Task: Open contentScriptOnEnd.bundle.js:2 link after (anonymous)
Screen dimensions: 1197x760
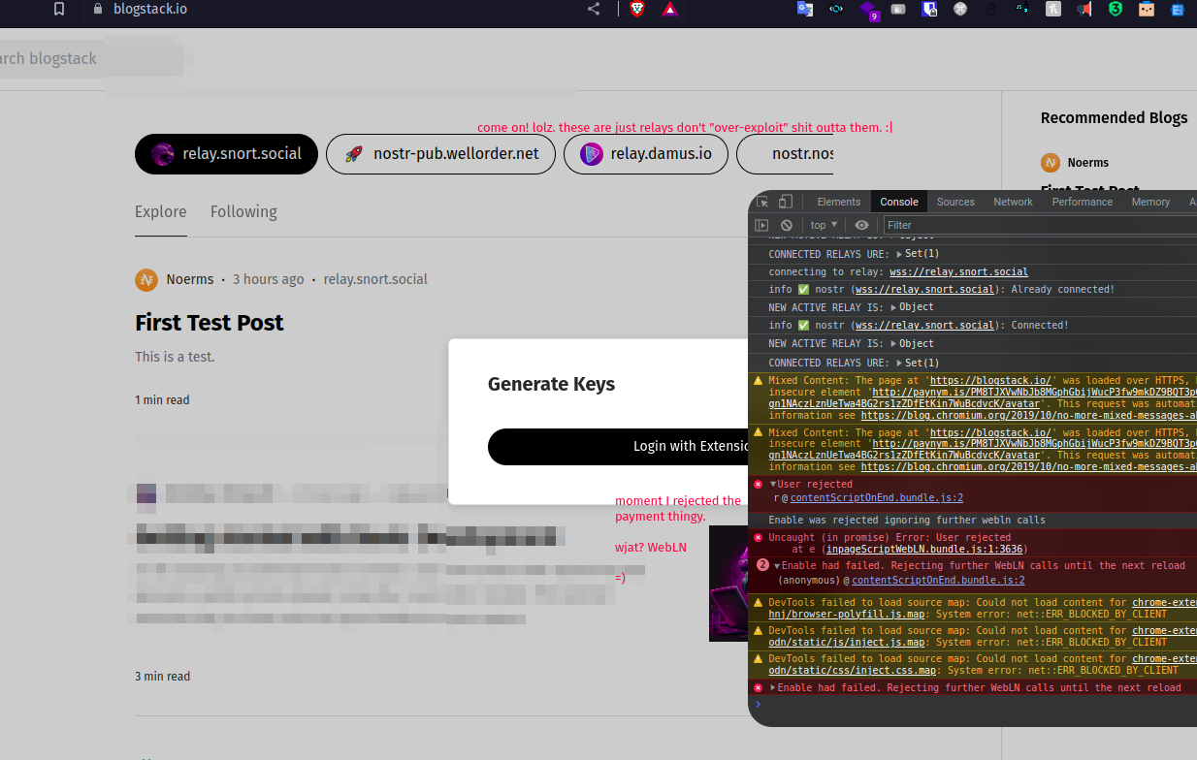Action: coord(938,580)
